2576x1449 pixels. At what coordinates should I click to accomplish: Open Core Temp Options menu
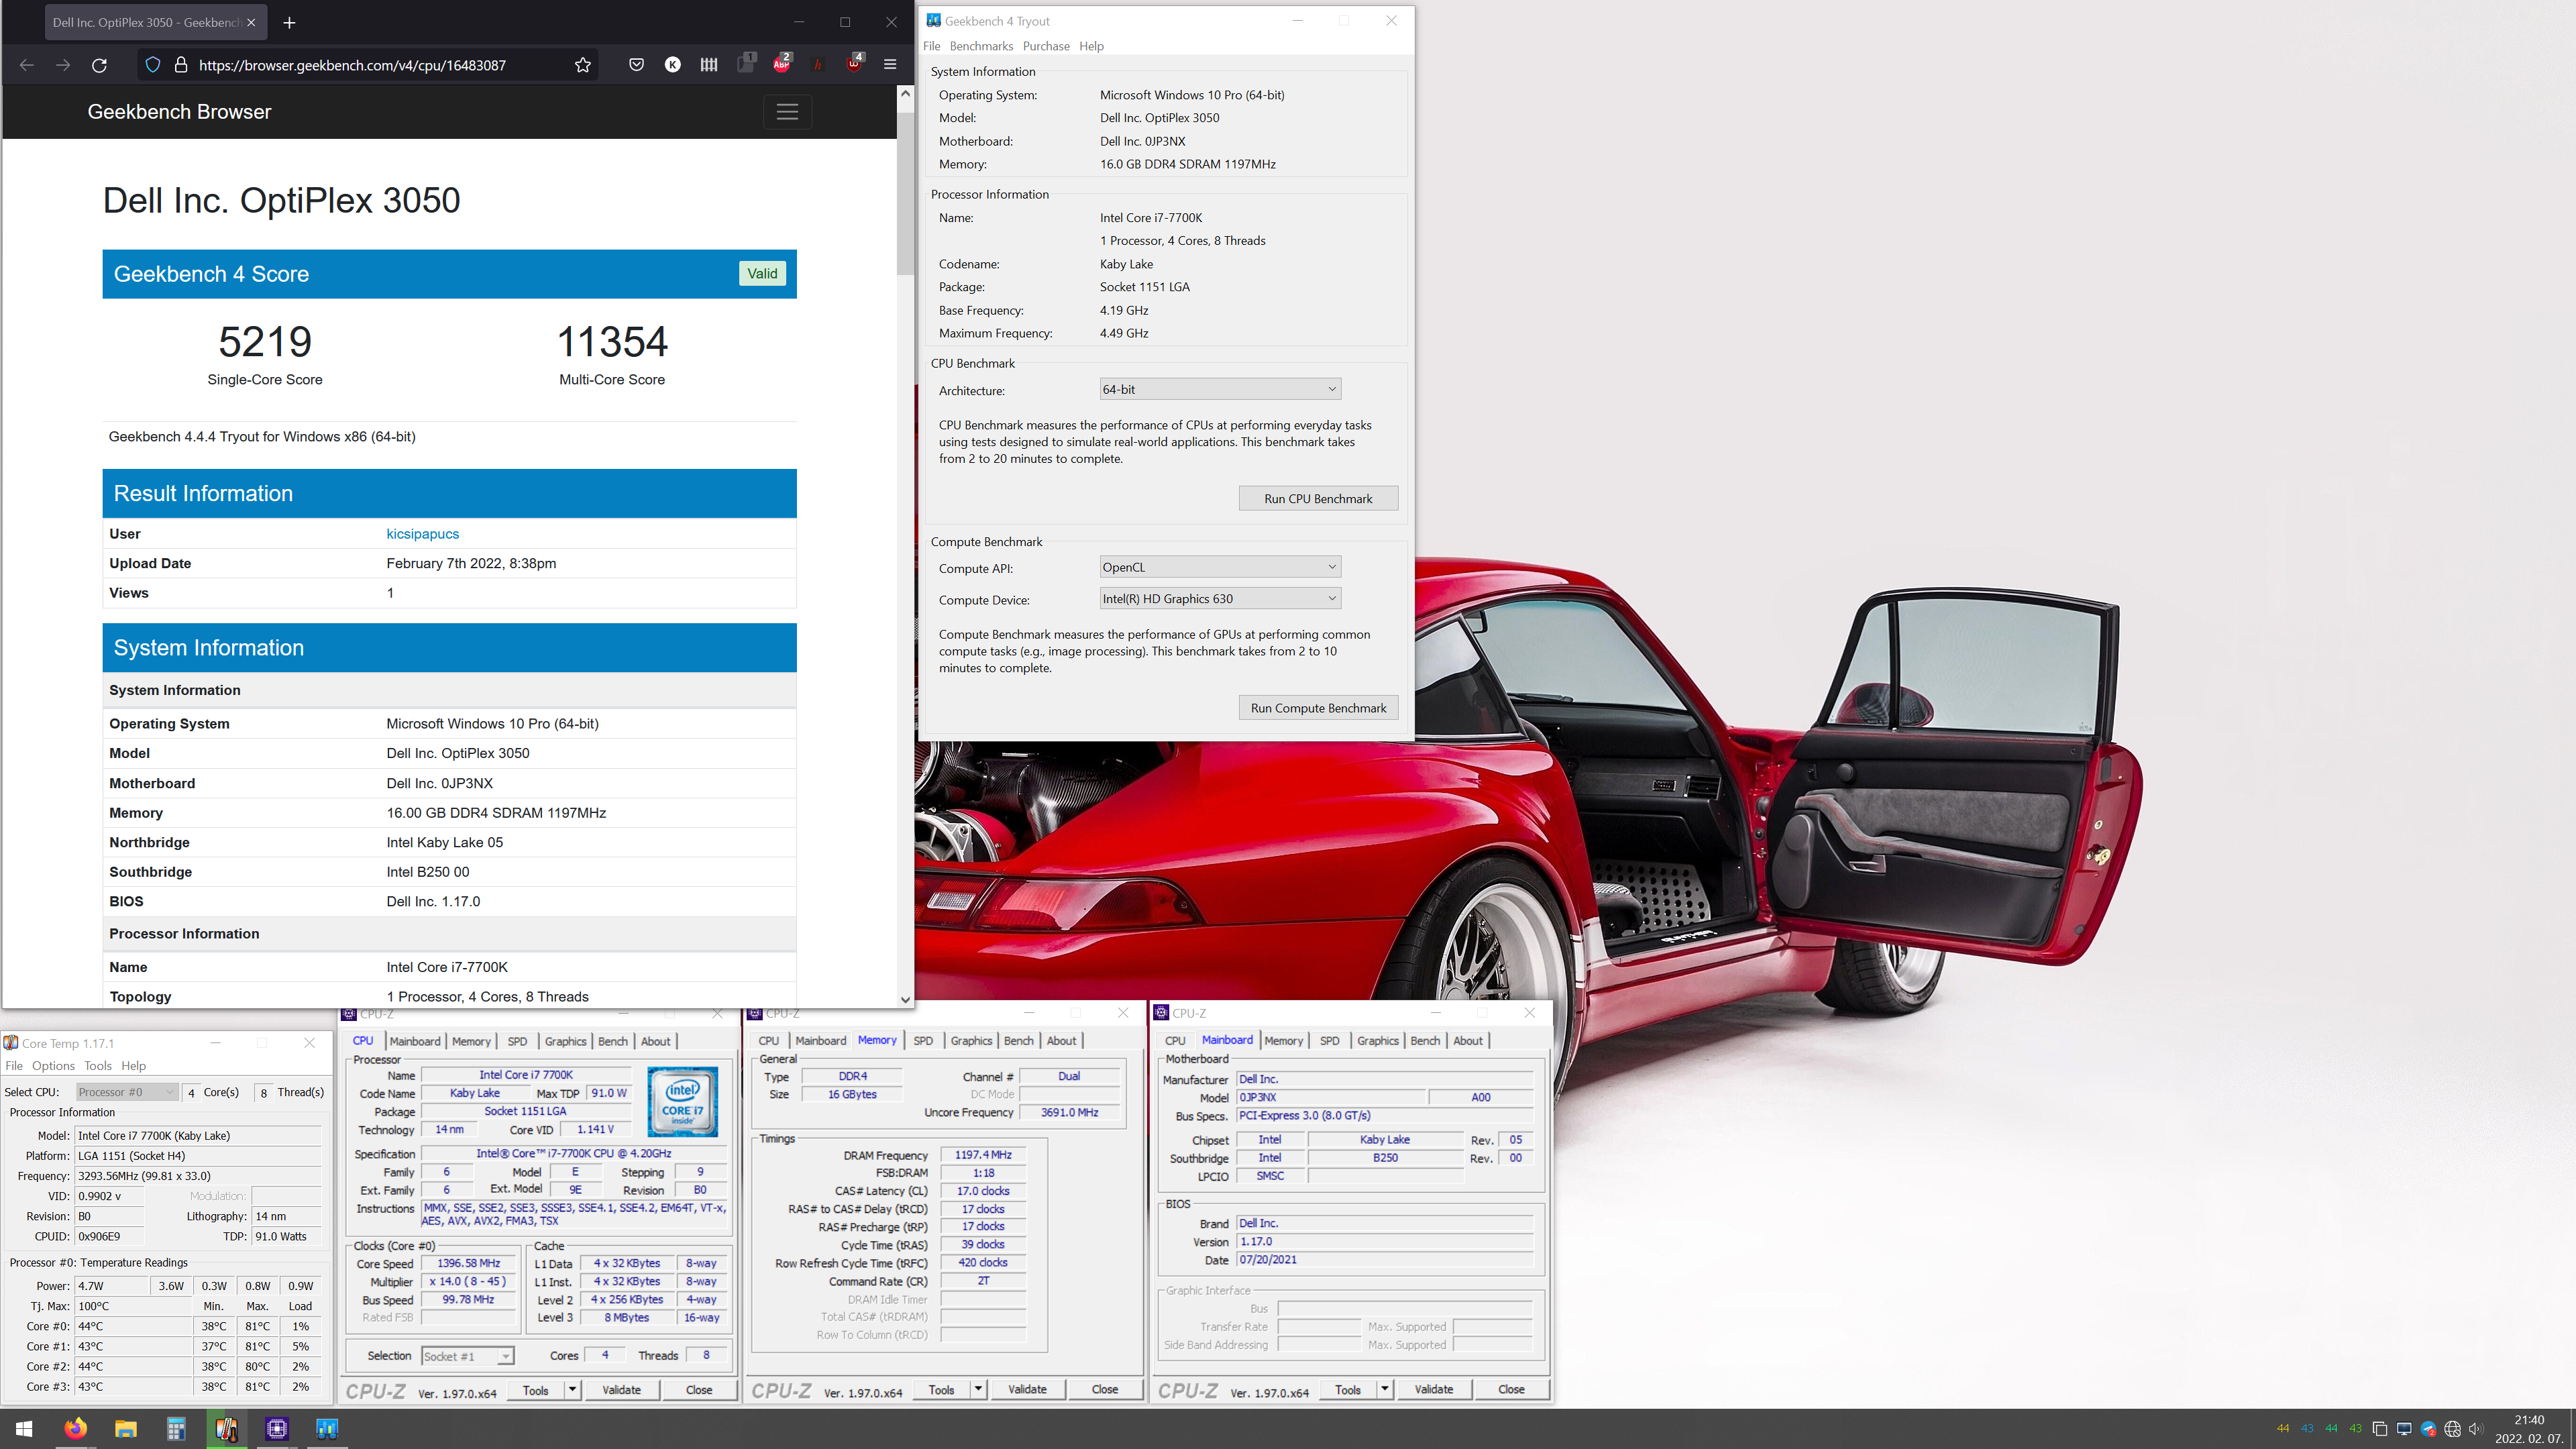[53, 1066]
